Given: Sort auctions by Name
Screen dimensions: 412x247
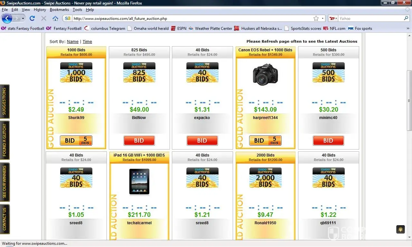Looking at the screenshot, I should 73,42.
